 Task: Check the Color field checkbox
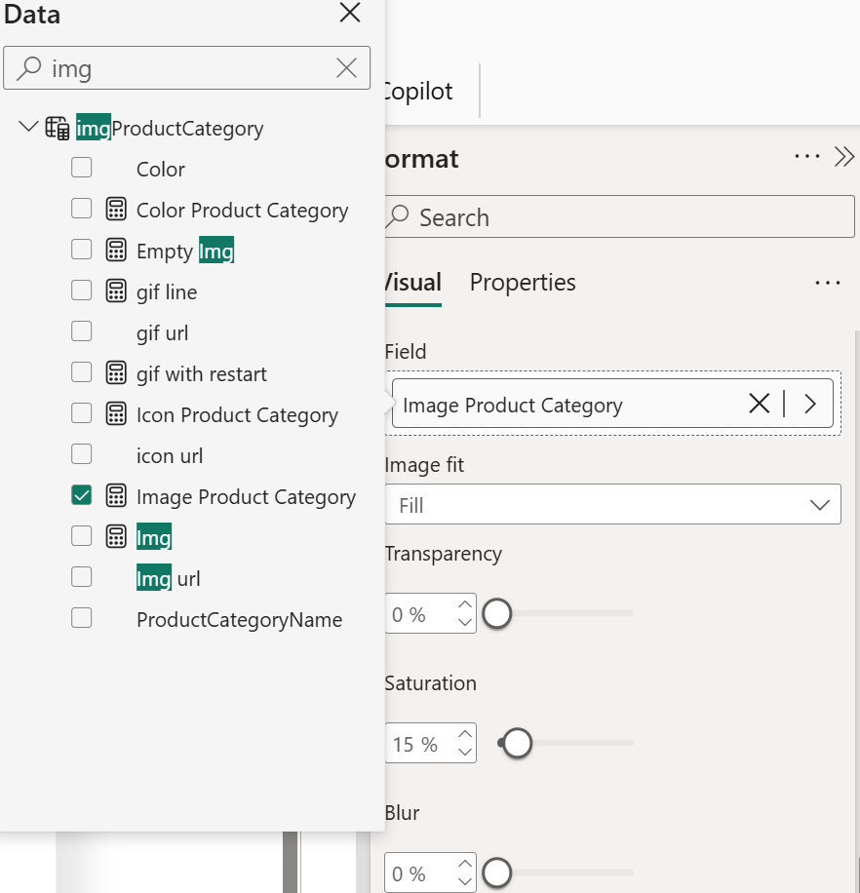coord(82,168)
